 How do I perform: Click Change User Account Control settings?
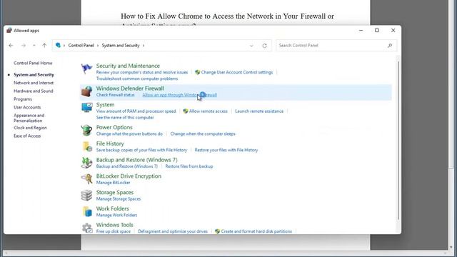click(x=236, y=72)
